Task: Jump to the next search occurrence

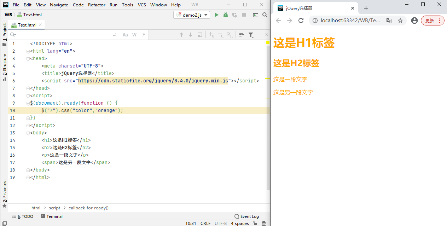Action: [191, 35]
